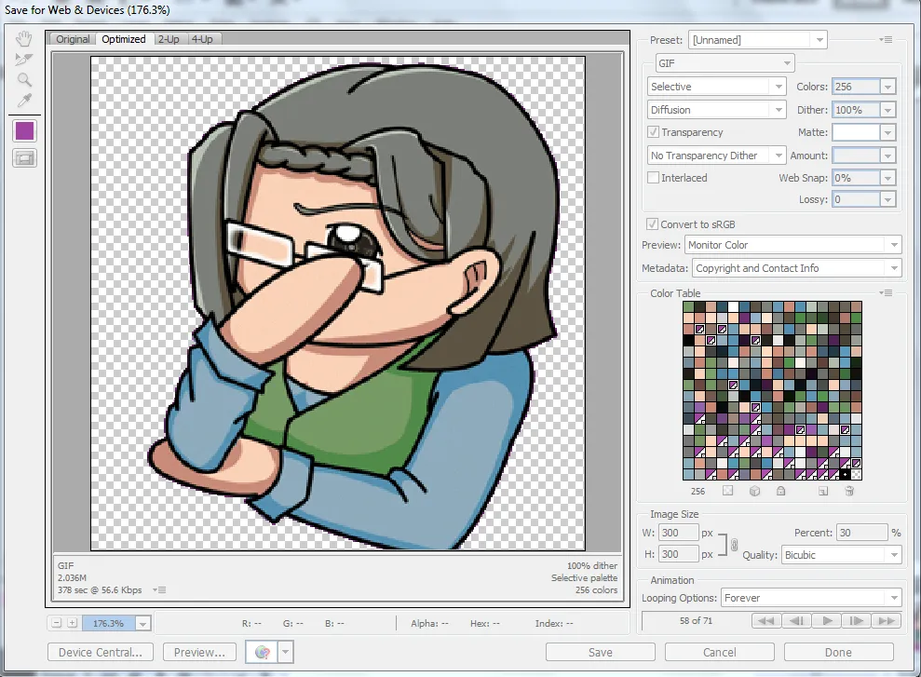The width and height of the screenshot is (921, 677).
Task: Select the Eyedropper tool
Action: click(24, 101)
